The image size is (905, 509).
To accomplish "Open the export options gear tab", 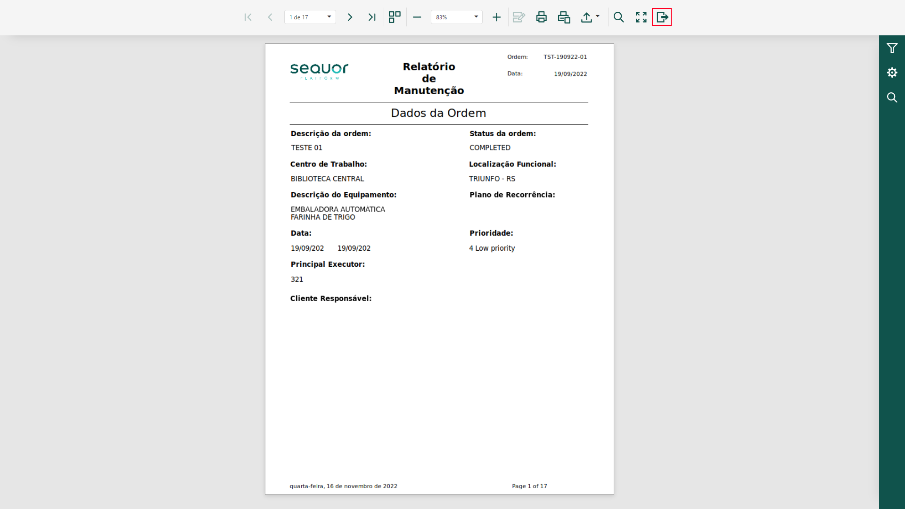I will 892,73.
